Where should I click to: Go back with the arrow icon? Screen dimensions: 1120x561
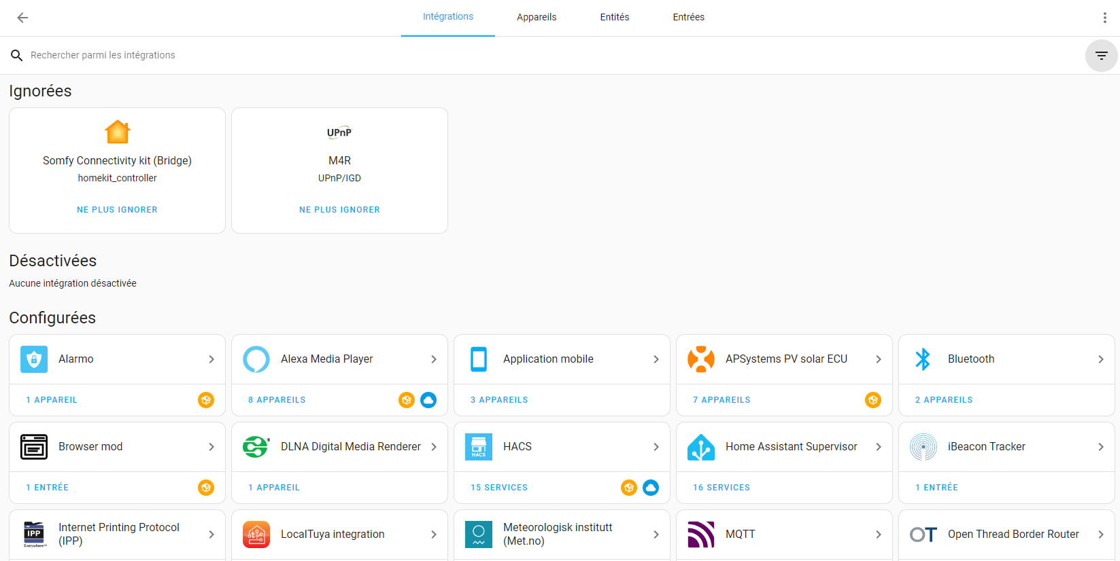[22, 18]
